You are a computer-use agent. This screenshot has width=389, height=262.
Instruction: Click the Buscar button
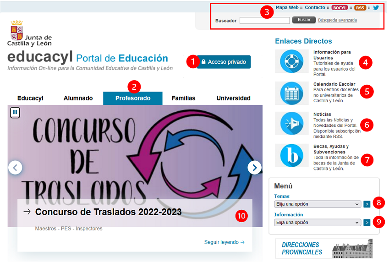point(304,20)
